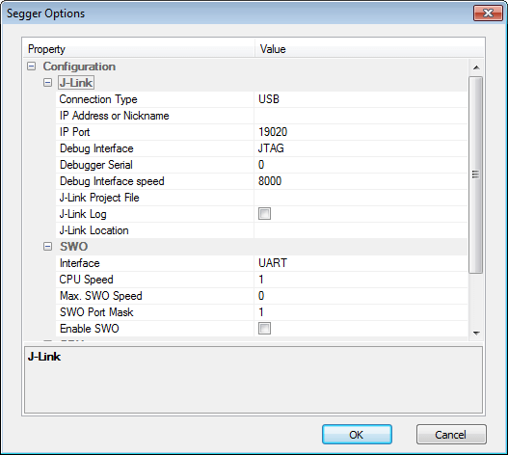This screenshot has height=455, width=508.
Task: Tick the Enable SWO checkbox
Action: point(264,329)
